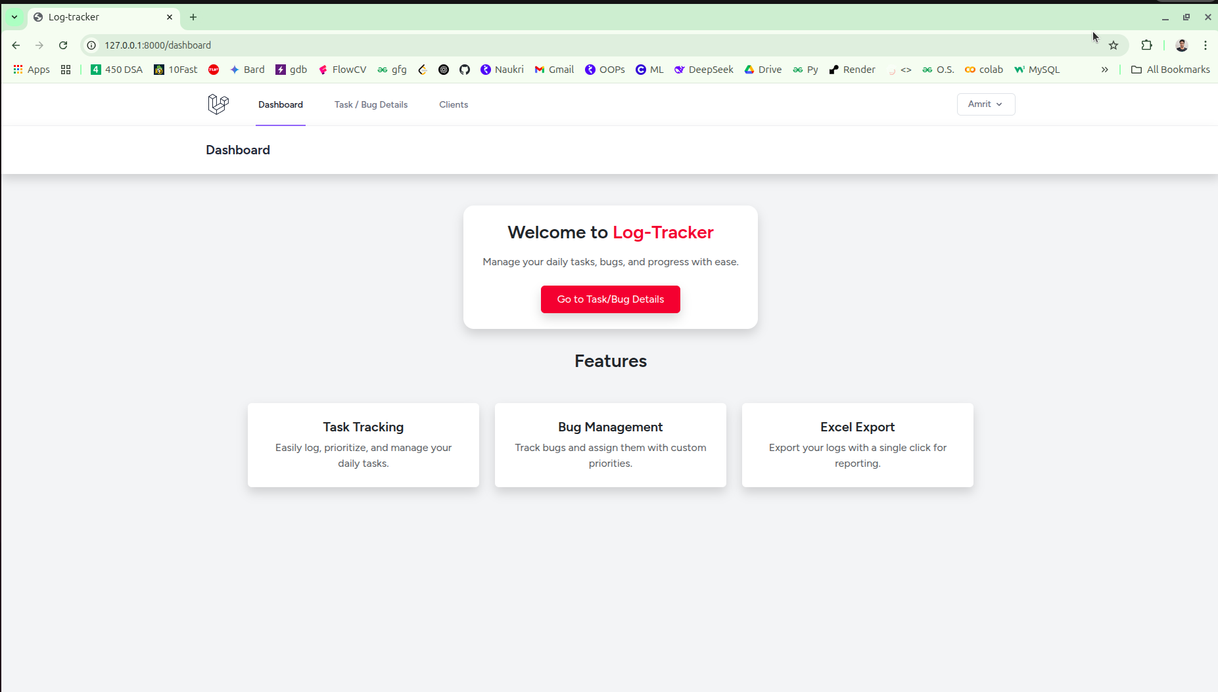Click the Bug Management feature card
This screenshot has height=692, width=1218.
pyautogui.click(x=611, y=445)
